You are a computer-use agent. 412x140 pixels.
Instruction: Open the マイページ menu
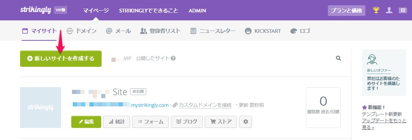(x=96, y=11)
